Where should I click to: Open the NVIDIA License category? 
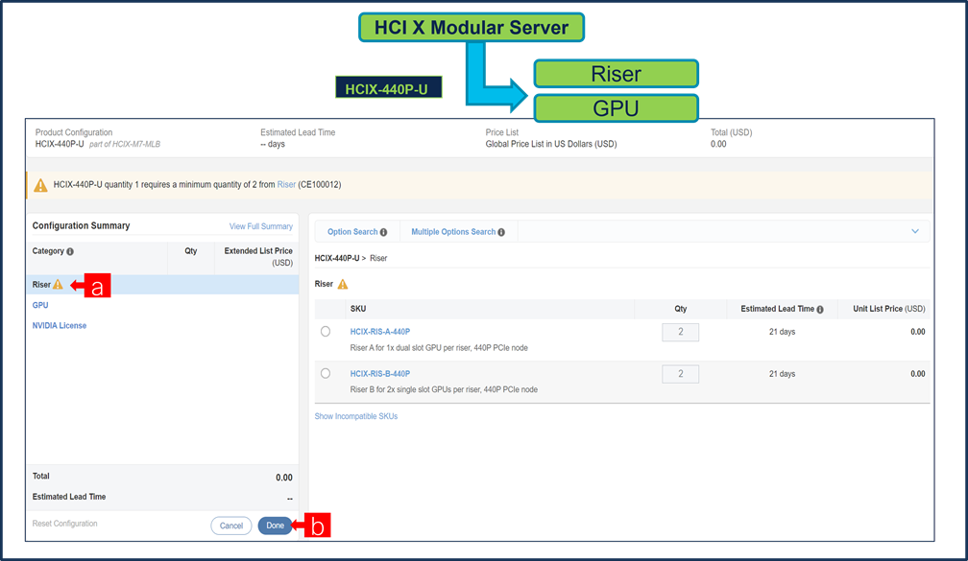[60, 325]
